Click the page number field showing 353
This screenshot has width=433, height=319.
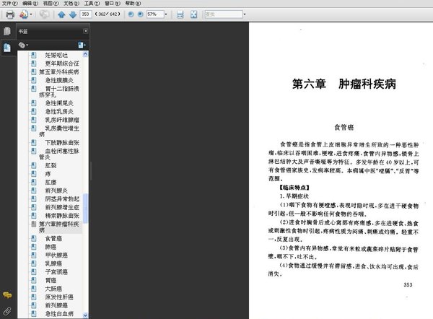click(86, 14)
